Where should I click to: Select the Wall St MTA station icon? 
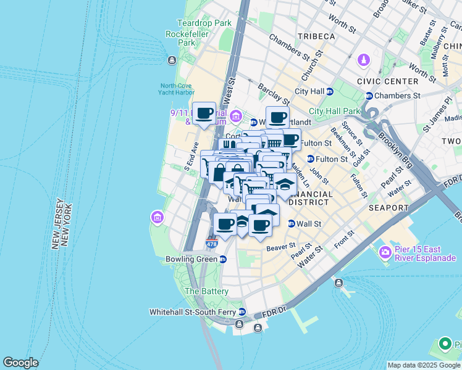pyautogui.click(x=292, y=224)
